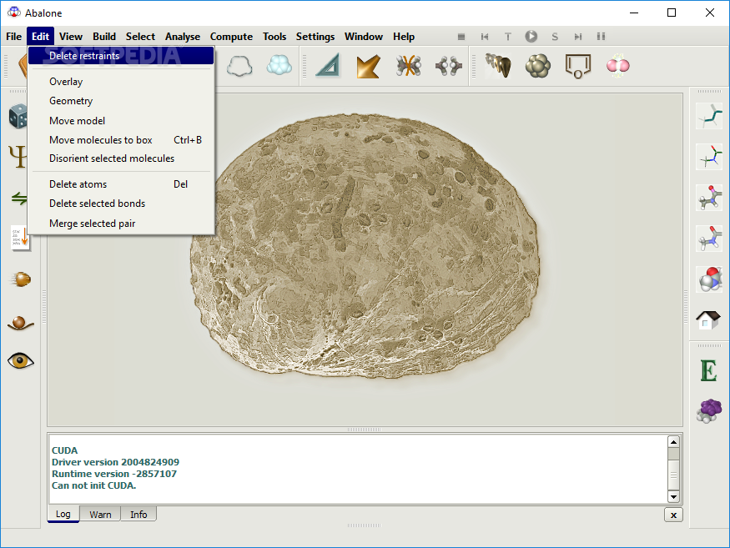Click the green double-arrow exchange icon

(x=19, y=199)
